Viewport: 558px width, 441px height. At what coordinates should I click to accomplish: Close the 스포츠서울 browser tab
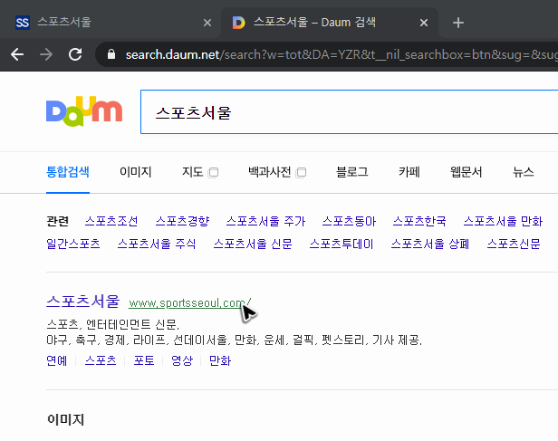pos(207,24)
